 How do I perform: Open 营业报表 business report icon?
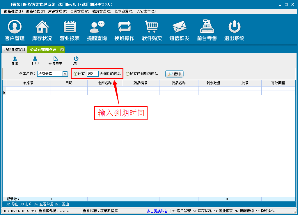coord(70,27)
